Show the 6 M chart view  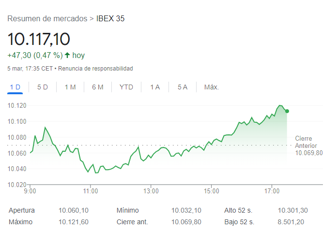(x=98, y=87)
